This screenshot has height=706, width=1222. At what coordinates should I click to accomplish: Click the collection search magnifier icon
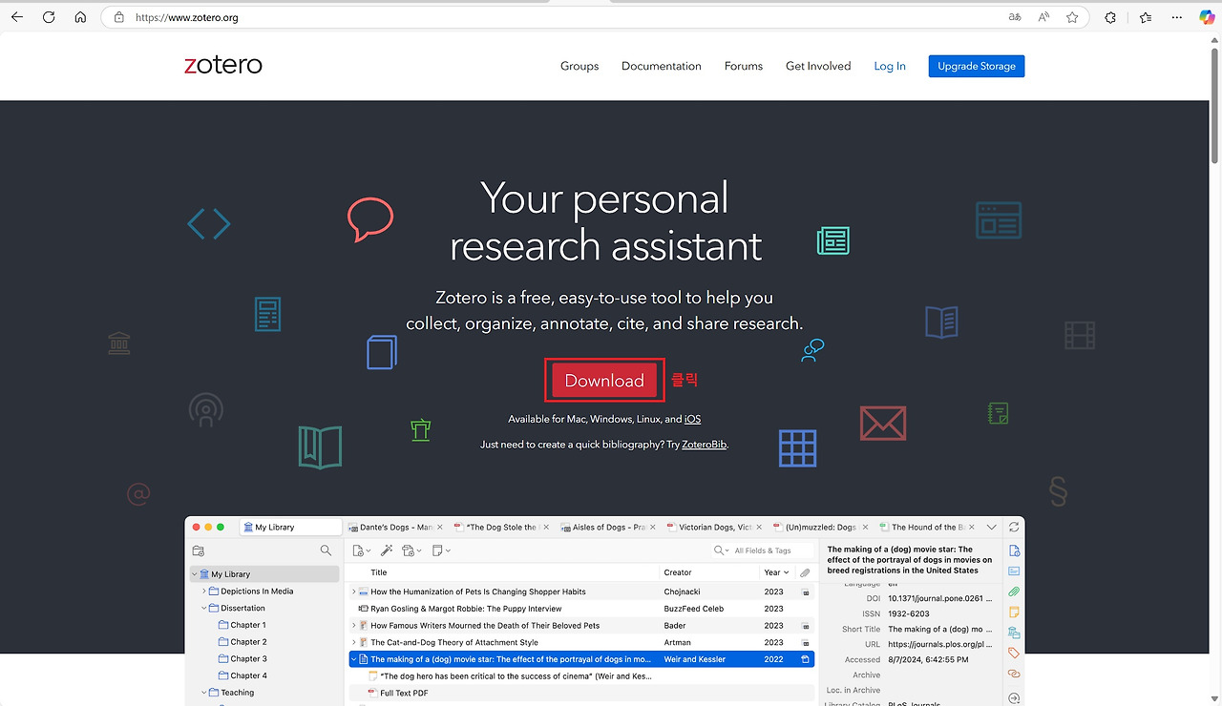[326, 550]
